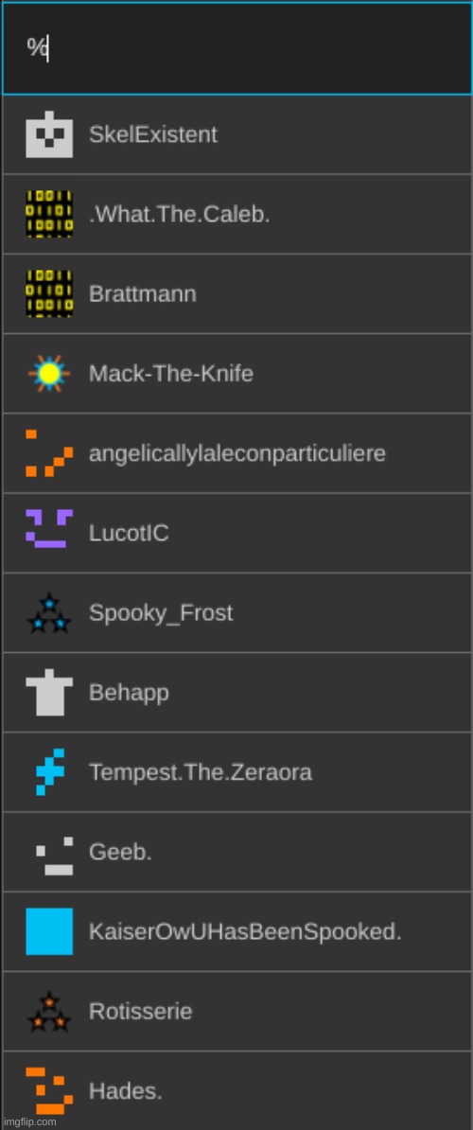Click the blue stars icon beside Spooky_Frost
This screenshot has width=473, height=1130.
coord(49,613)
